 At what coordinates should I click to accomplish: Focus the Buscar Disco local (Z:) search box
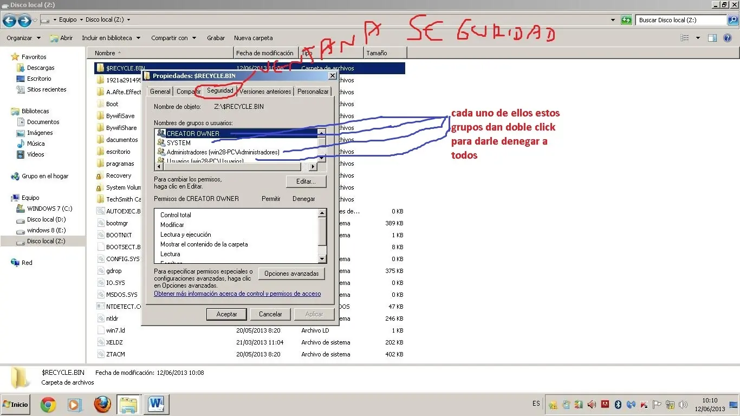681,20
